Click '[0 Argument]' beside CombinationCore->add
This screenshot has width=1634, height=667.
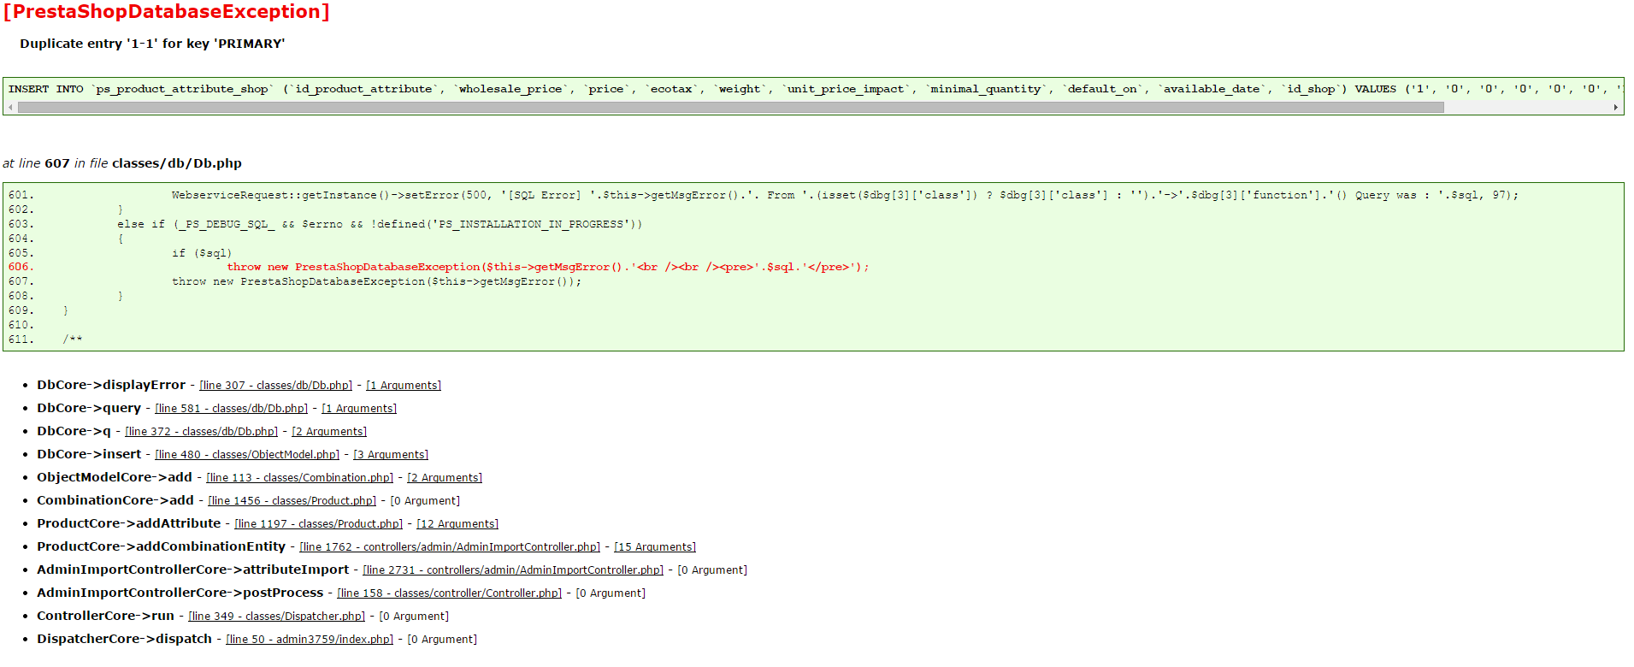point(425,501)
